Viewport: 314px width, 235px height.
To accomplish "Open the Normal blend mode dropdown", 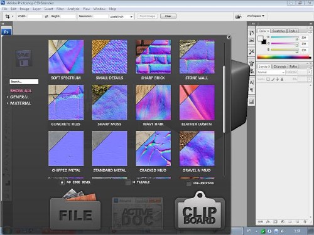I will click(271, 72).
